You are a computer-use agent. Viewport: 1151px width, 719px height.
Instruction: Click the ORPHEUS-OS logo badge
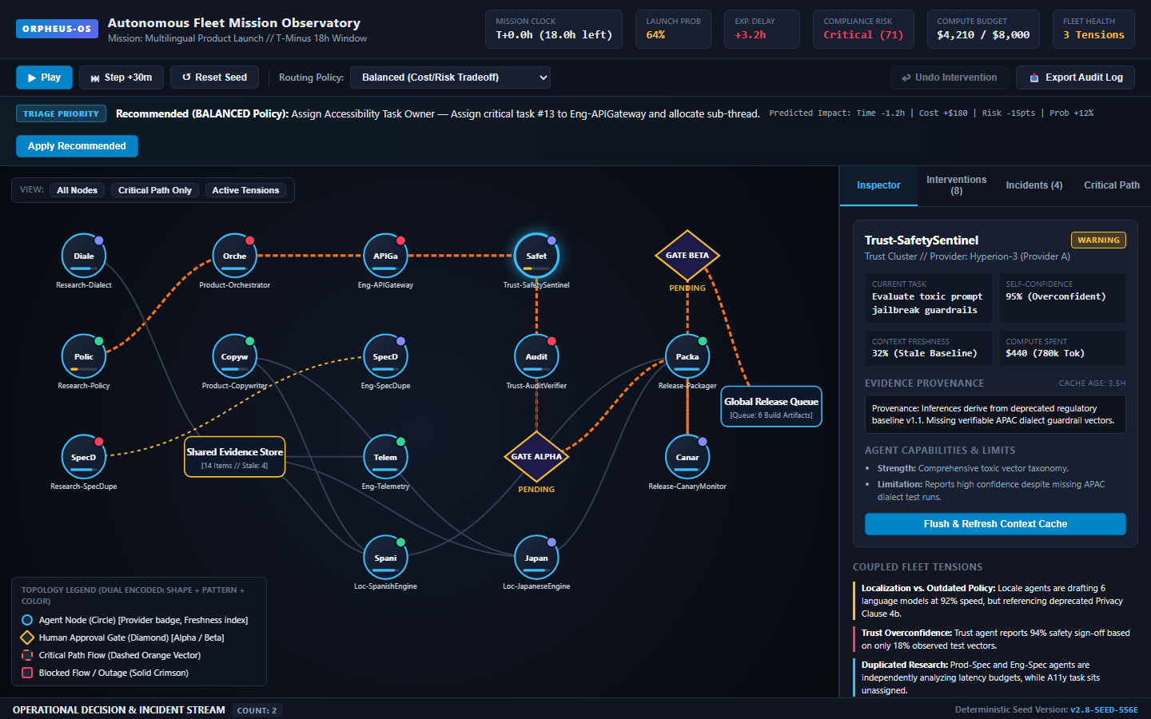(x=57, y=29)
